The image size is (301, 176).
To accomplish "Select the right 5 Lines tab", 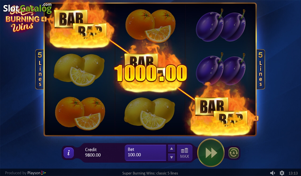I will pos(261,69).
